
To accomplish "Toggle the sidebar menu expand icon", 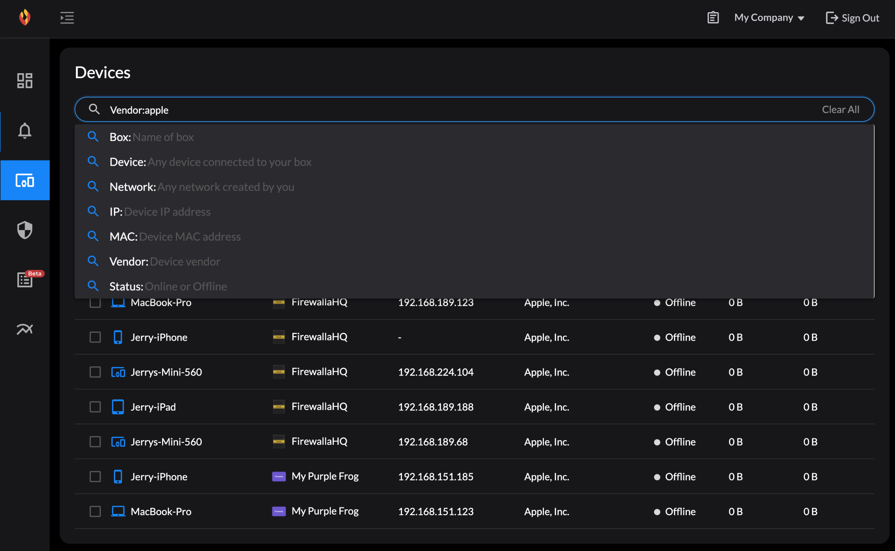I will click(x=67, y=18).
